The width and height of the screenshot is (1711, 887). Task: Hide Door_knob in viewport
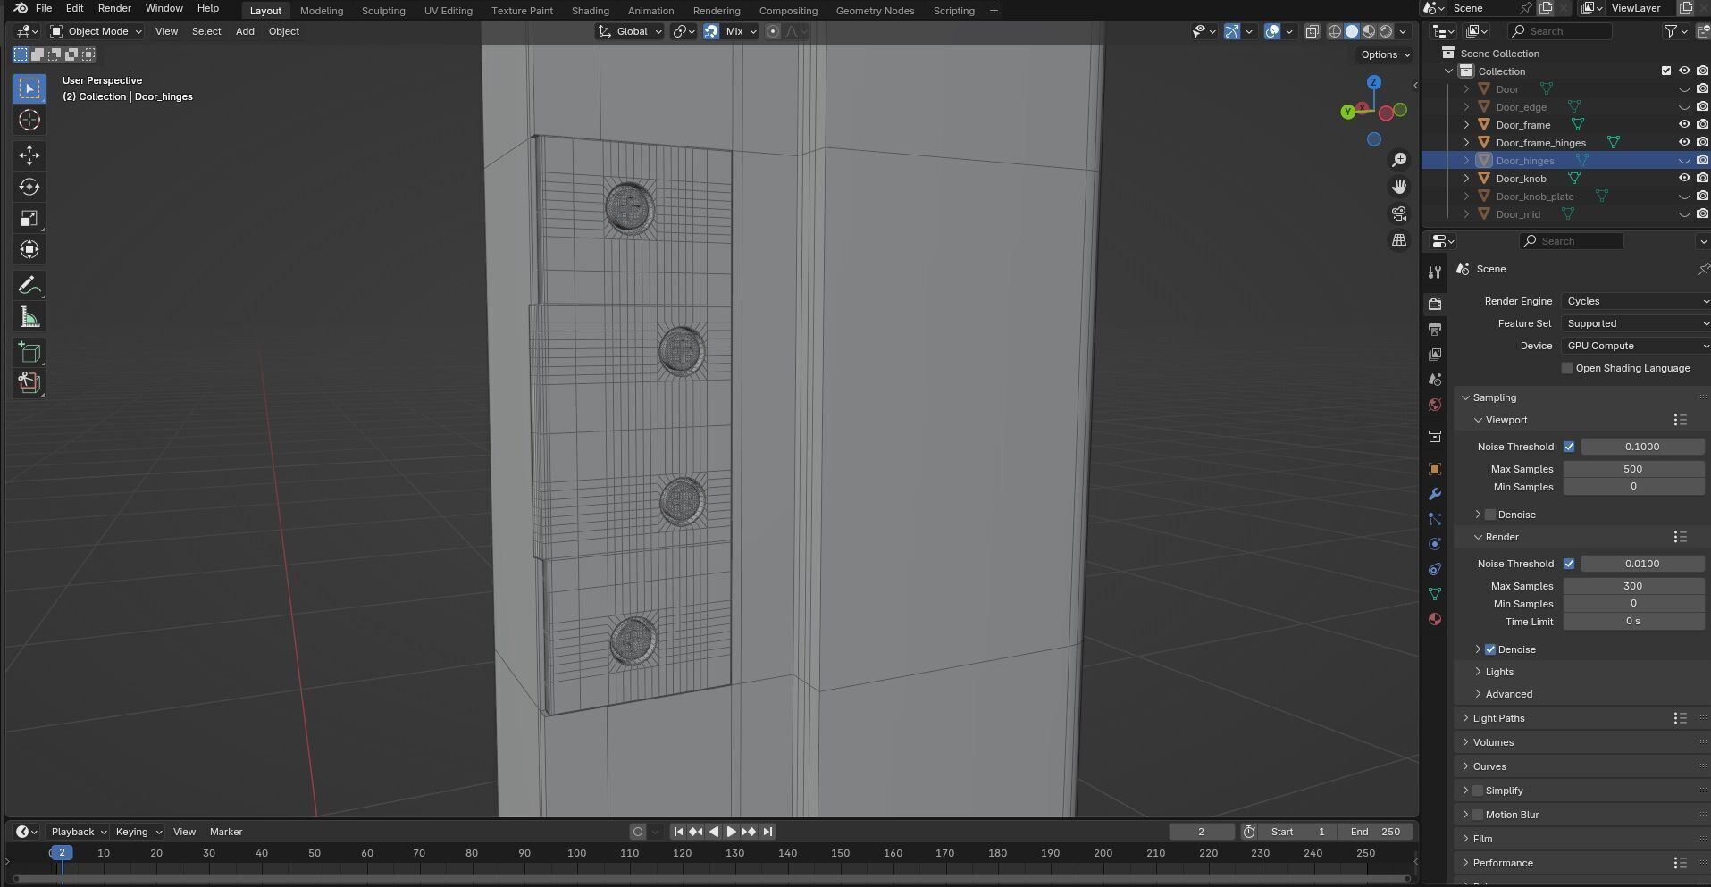[1684, 179]
